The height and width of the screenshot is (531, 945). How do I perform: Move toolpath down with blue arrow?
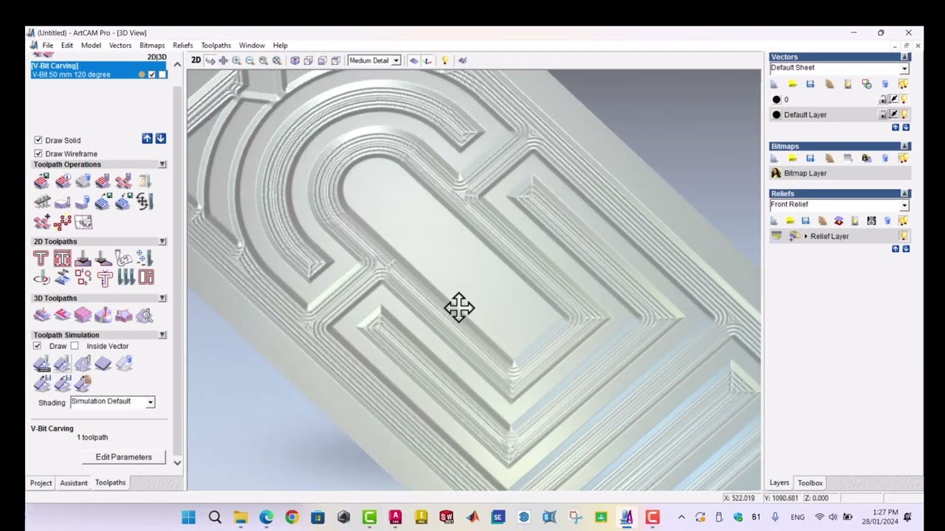click(160, 139)
